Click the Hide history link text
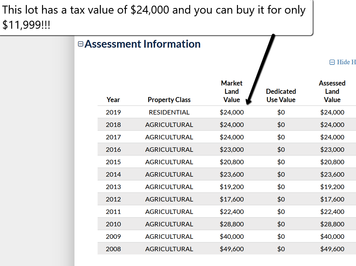This screenshot has width=356, height=266. [x=346, y=62]
